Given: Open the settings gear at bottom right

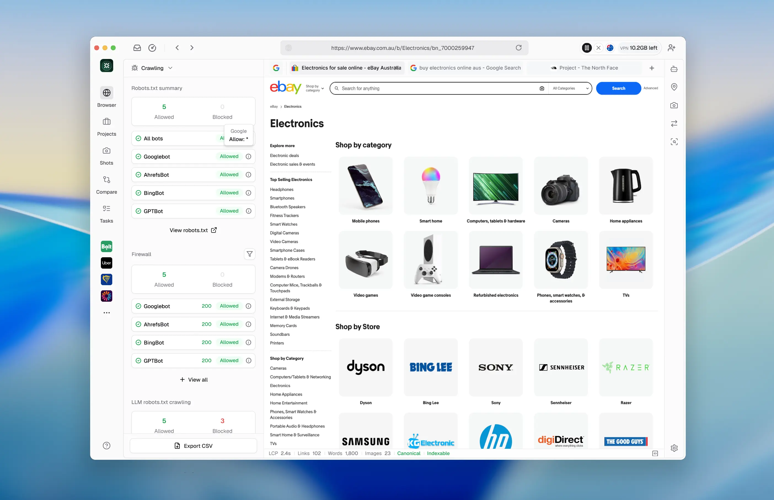Looking at the screenshot, I should 674,448.
